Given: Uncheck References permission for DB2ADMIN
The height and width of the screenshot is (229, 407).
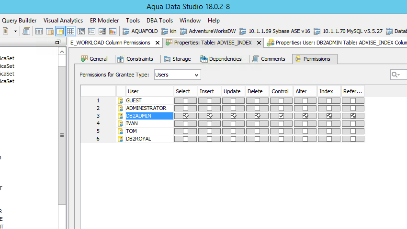Looking at the screenshot, I should 353,116.
